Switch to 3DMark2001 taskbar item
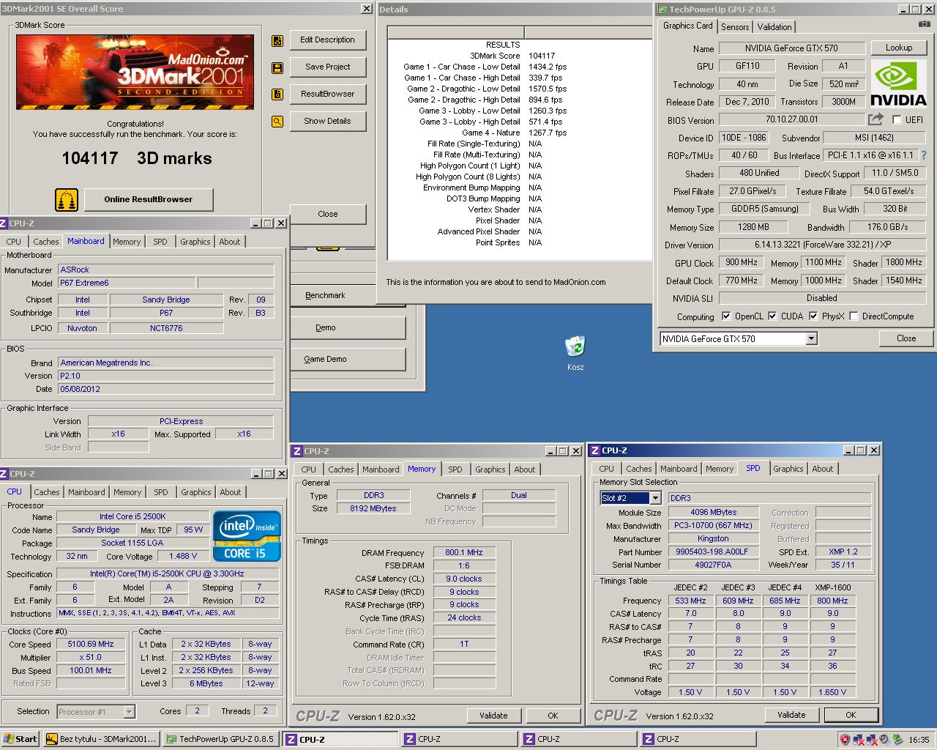This screenshot has height=750, width=937. coord(101,739)
